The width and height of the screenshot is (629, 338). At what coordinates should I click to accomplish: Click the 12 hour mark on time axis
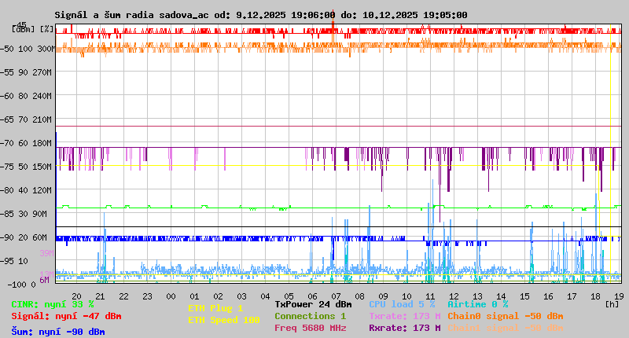(x=454, y=296)
